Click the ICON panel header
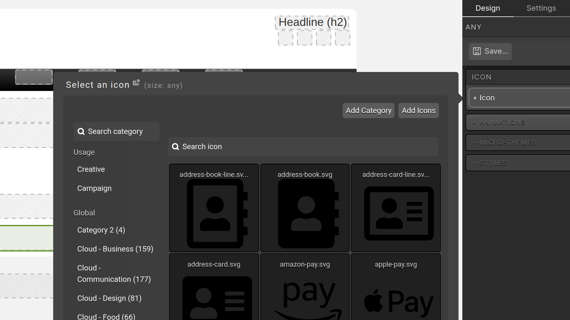Image resolution: width=570 pixels, height=320 pixels. coord(518,77)
